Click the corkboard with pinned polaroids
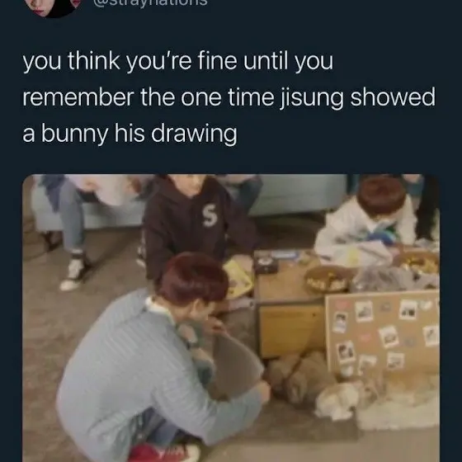The width and height of the screenshot is (462, 462). [383, 332]
